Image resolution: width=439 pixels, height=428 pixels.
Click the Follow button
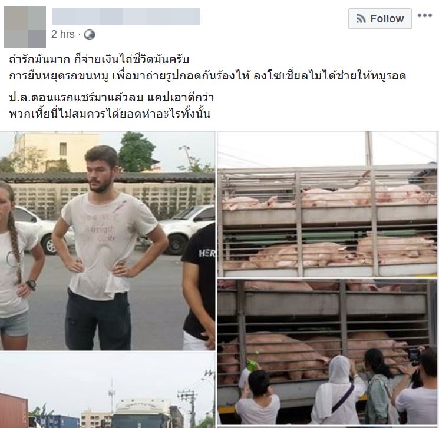click(379, 19)
